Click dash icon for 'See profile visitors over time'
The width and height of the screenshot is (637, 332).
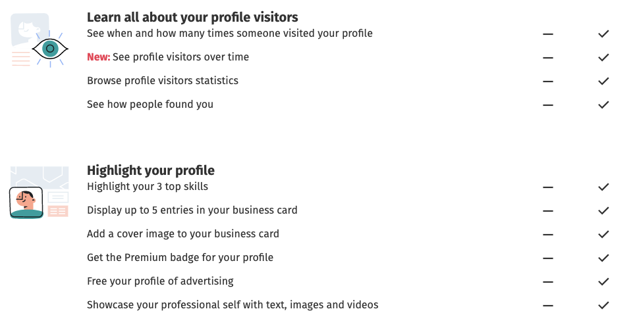tap(548, 57)
